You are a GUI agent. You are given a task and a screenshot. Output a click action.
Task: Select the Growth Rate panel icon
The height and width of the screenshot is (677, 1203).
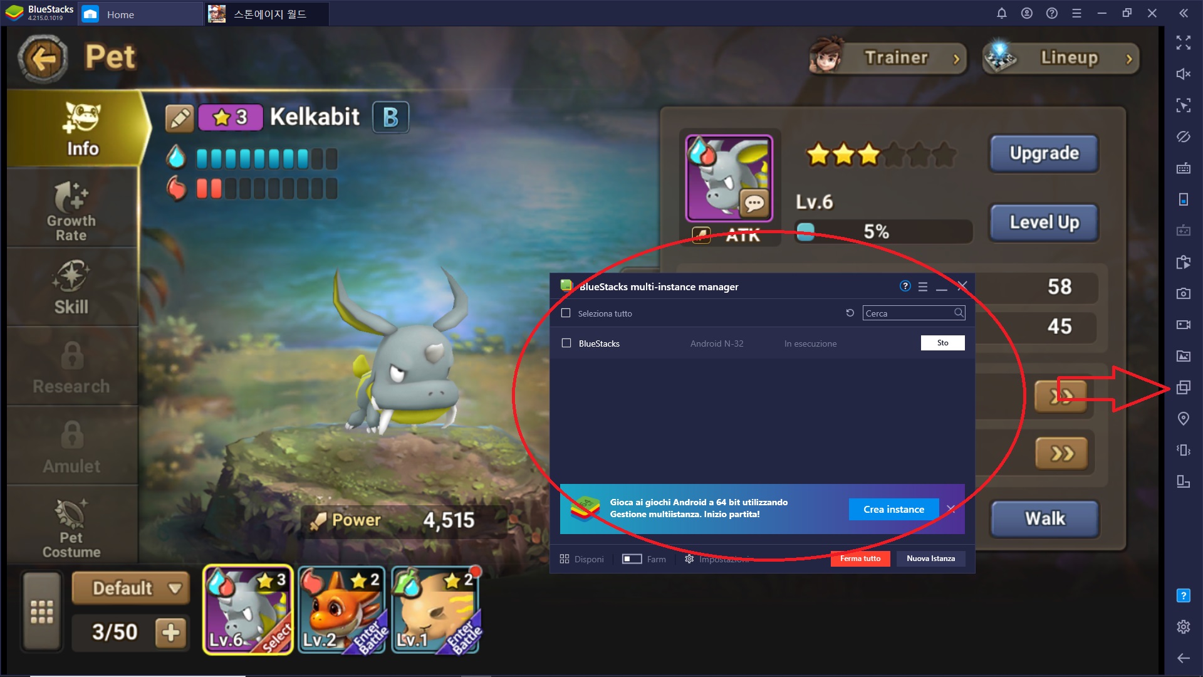coord(70,211)
